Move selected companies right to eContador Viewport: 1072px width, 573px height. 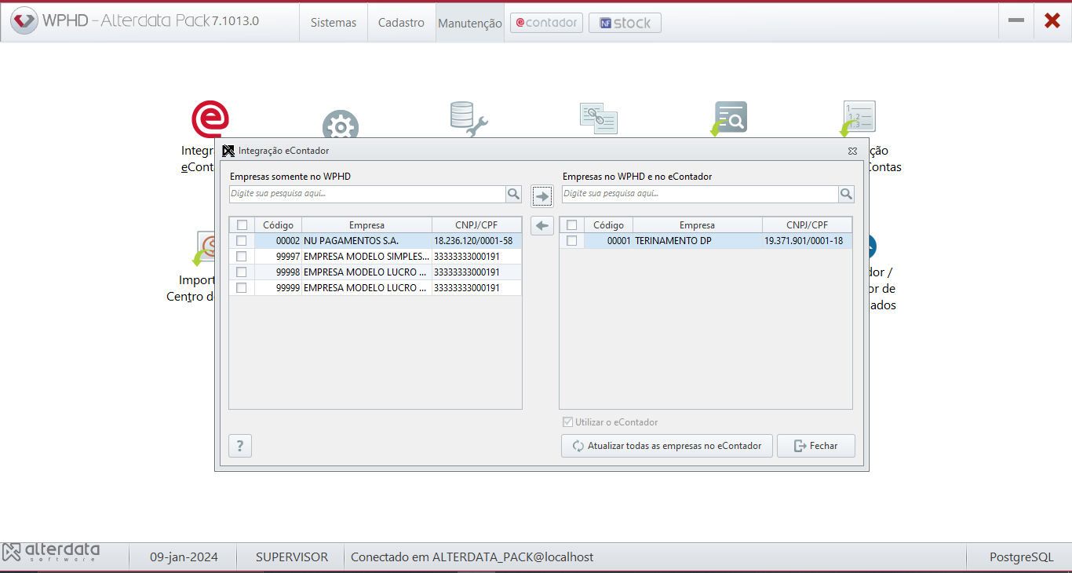click(542, 196)
